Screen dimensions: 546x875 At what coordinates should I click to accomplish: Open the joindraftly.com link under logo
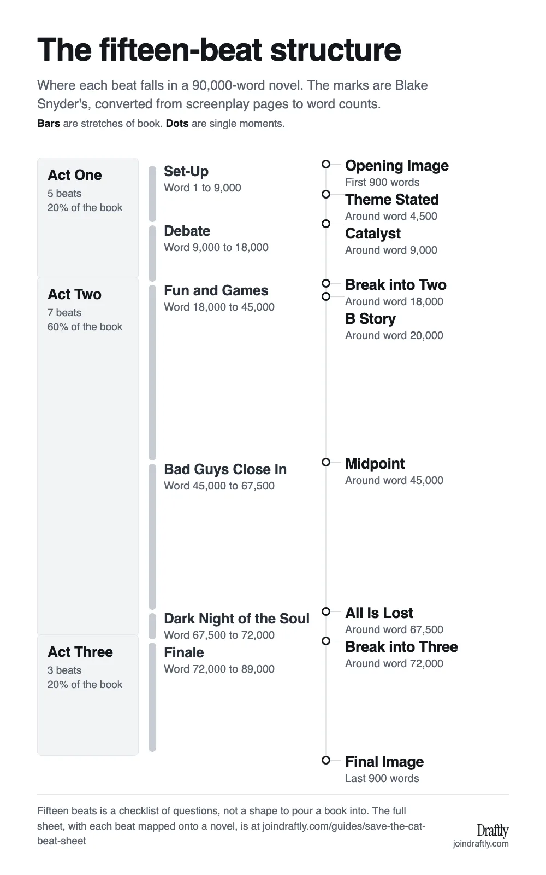pos(480,843)
